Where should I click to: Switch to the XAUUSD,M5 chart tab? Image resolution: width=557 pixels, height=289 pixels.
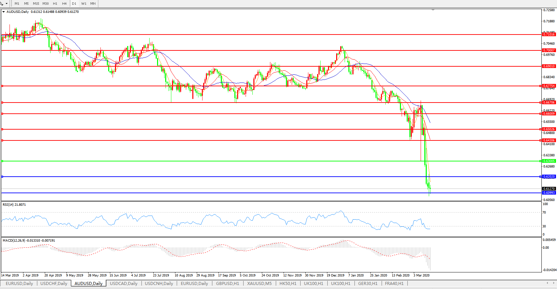[259, 284]
